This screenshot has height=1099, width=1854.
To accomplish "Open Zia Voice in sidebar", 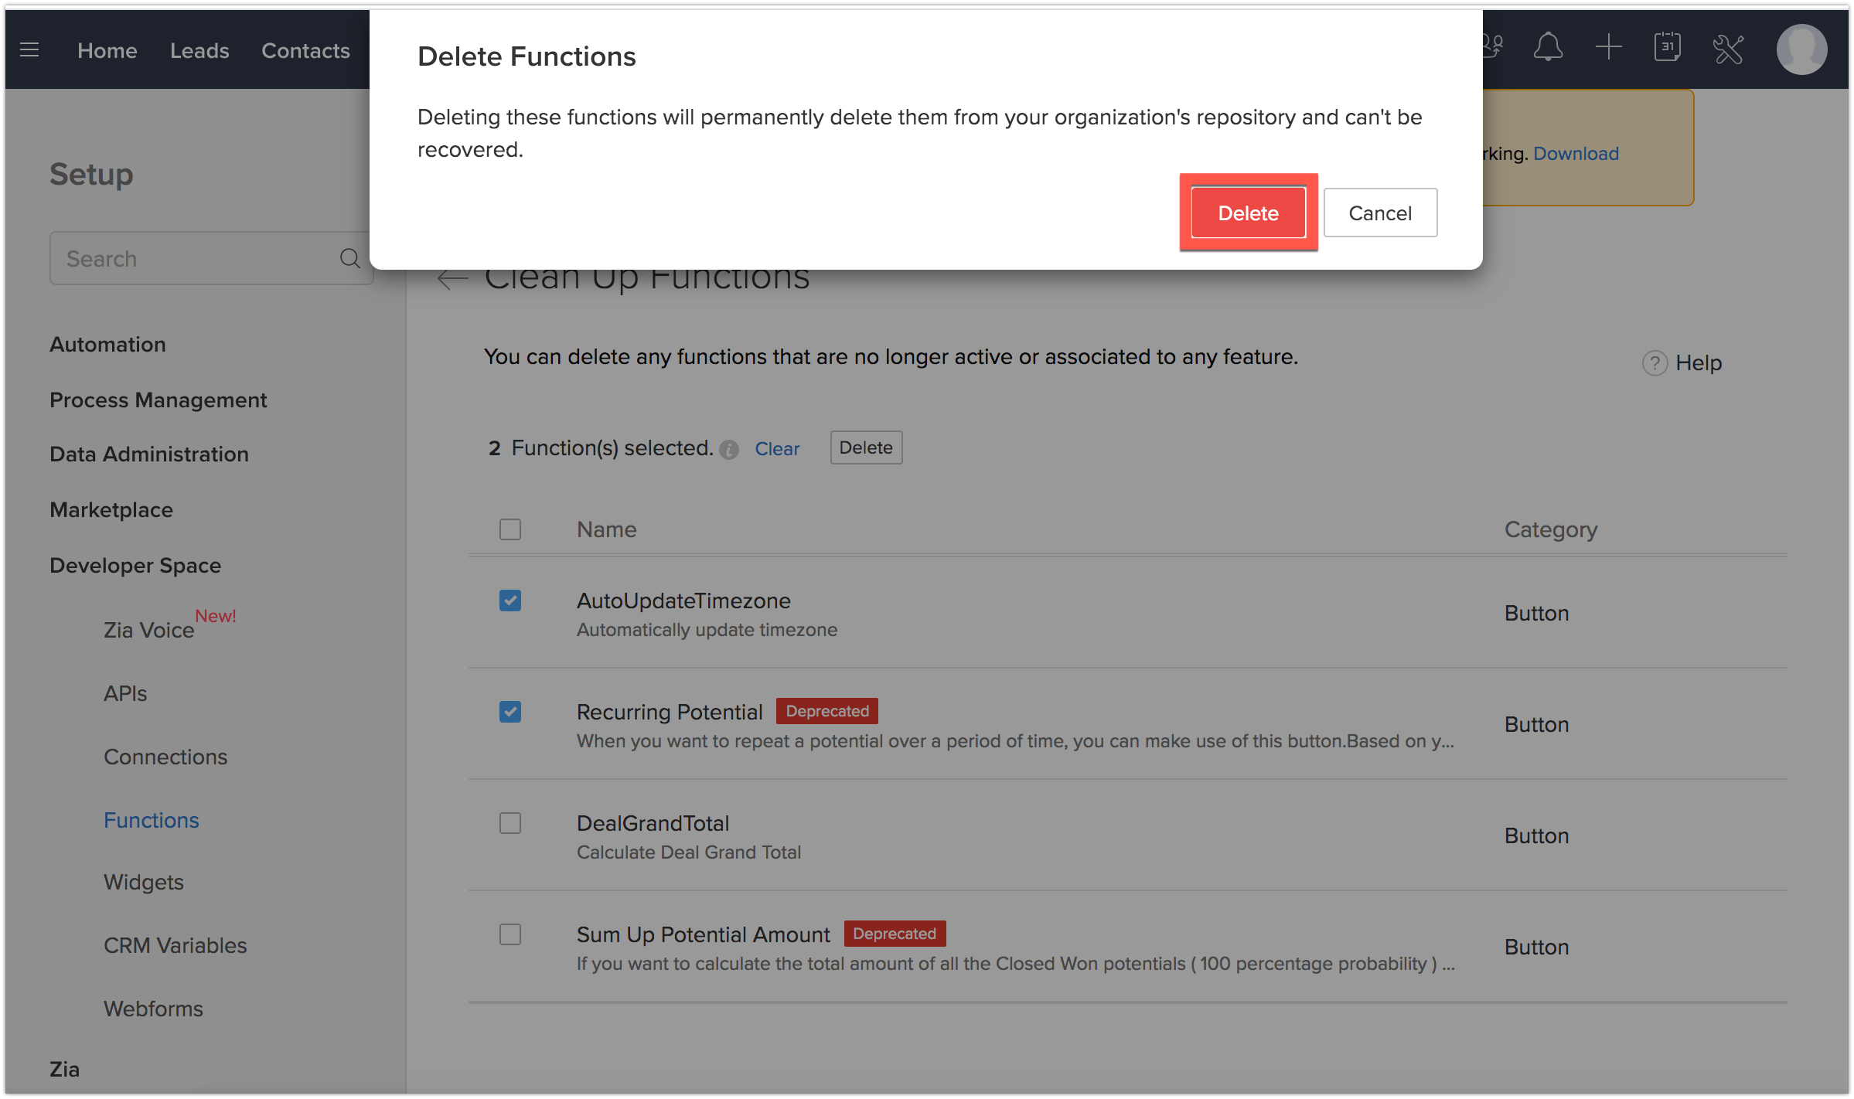I will tap(148, 630).
